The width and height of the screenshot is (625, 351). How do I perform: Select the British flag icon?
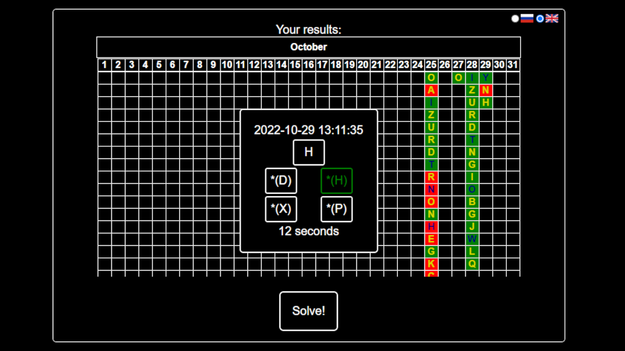pos(552,19)
